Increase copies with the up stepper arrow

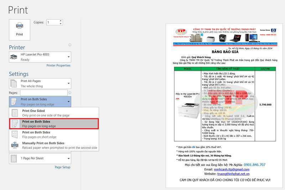[61, 21]
